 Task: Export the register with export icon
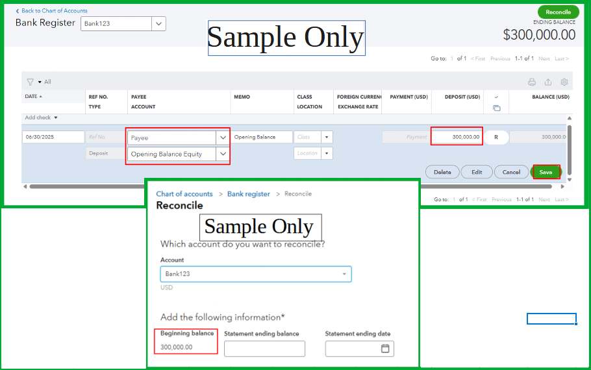(x=548, y=82)
